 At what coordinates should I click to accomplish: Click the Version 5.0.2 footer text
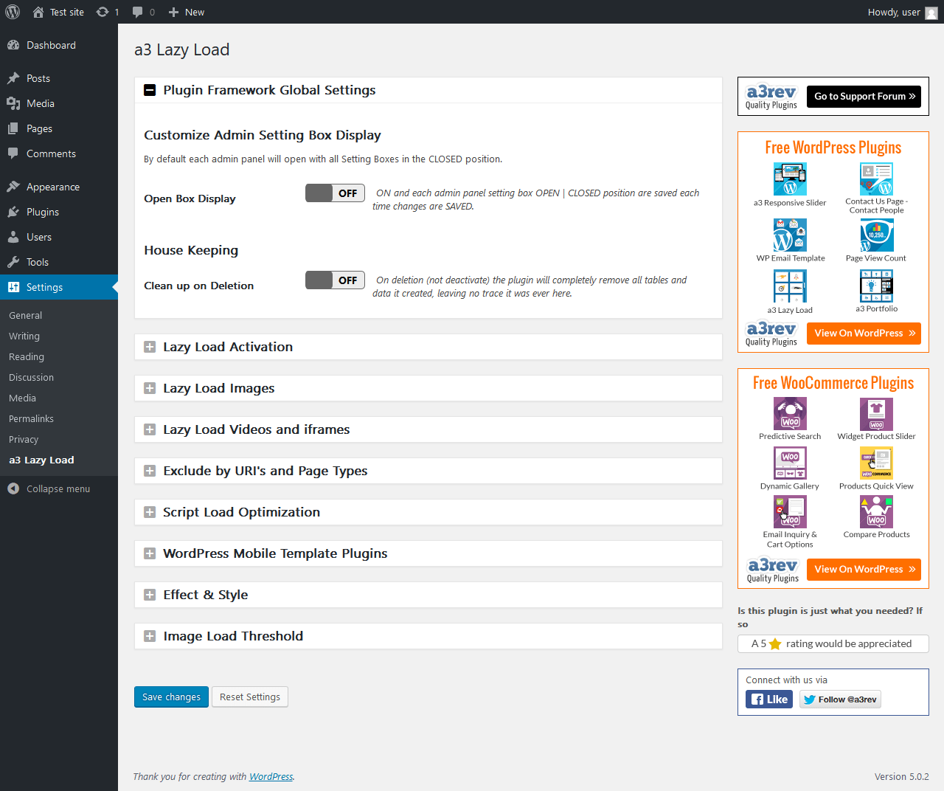(902, 776)
